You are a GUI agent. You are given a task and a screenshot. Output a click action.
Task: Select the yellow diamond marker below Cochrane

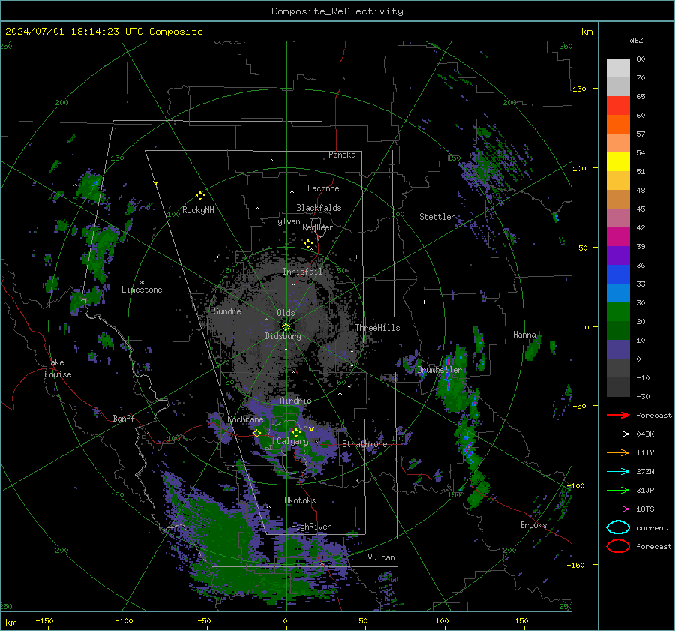(x=257, y=433)
